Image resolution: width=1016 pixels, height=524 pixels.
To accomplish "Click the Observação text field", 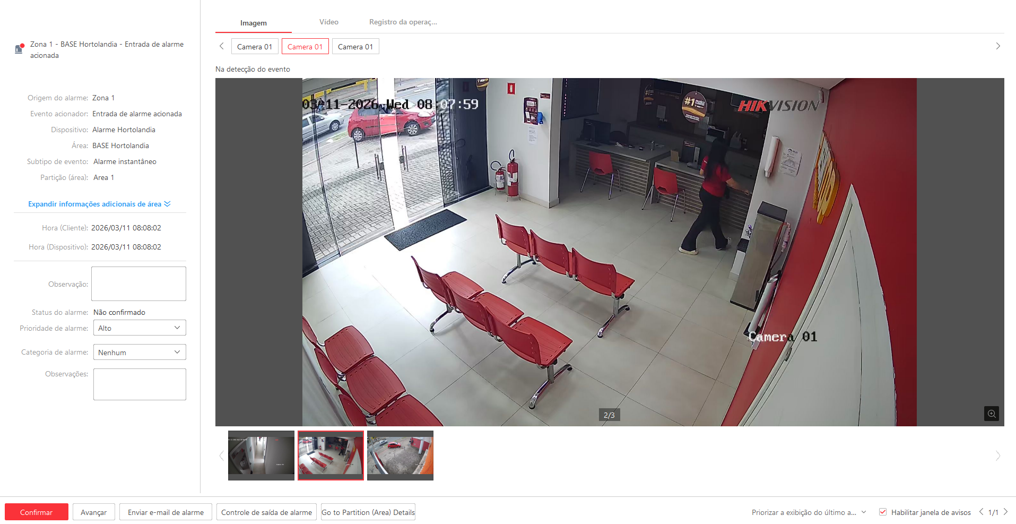I will (138, 284).
